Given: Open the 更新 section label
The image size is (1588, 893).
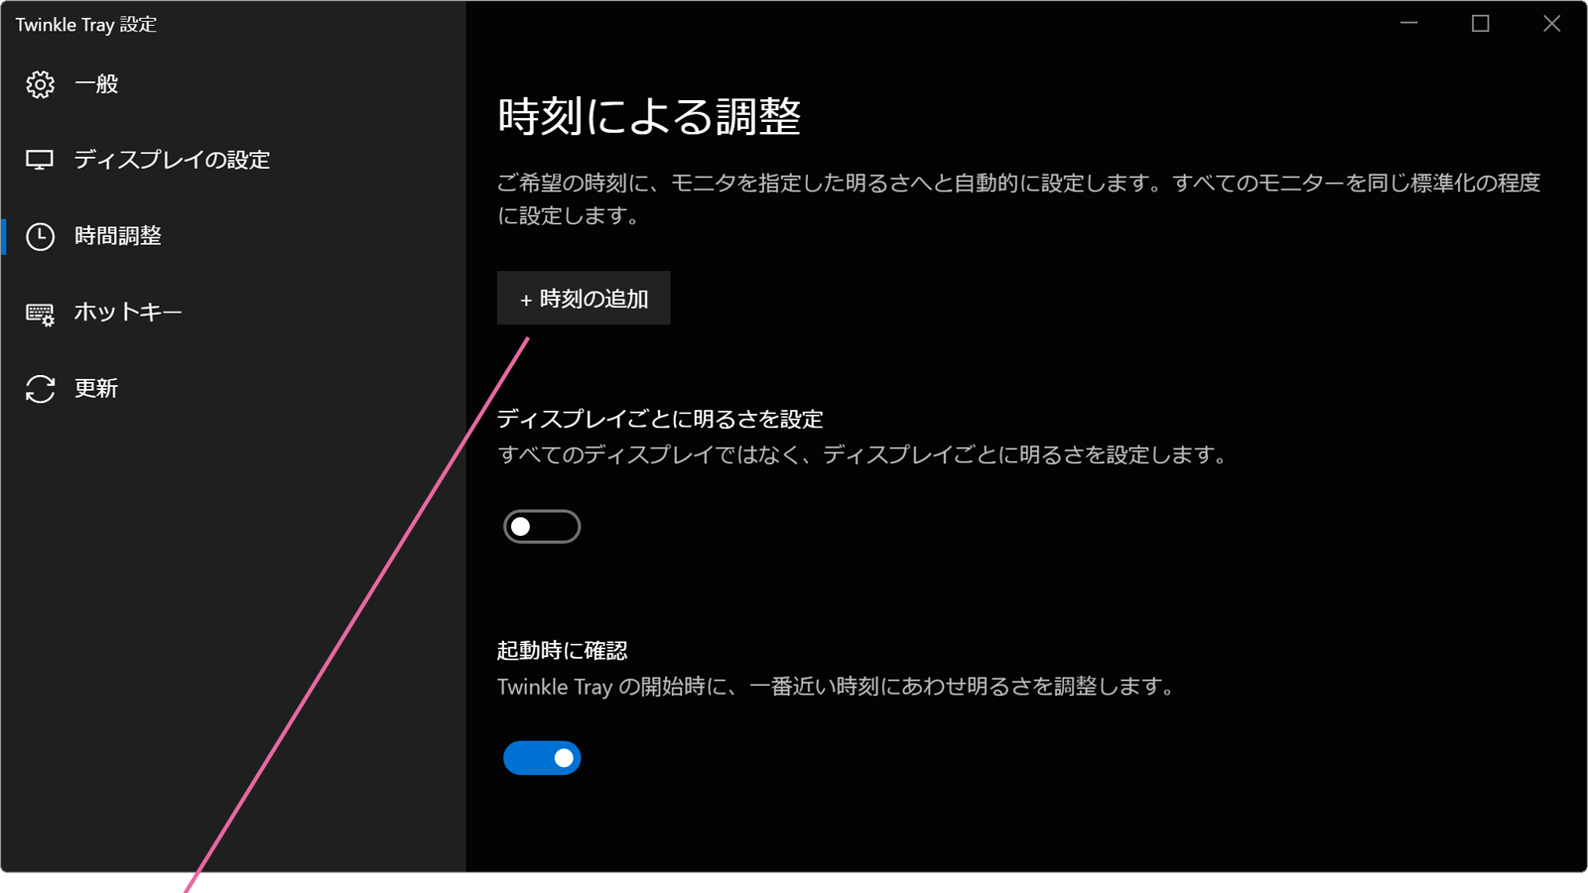Looking at the screenshot, I should pos(96,388).
